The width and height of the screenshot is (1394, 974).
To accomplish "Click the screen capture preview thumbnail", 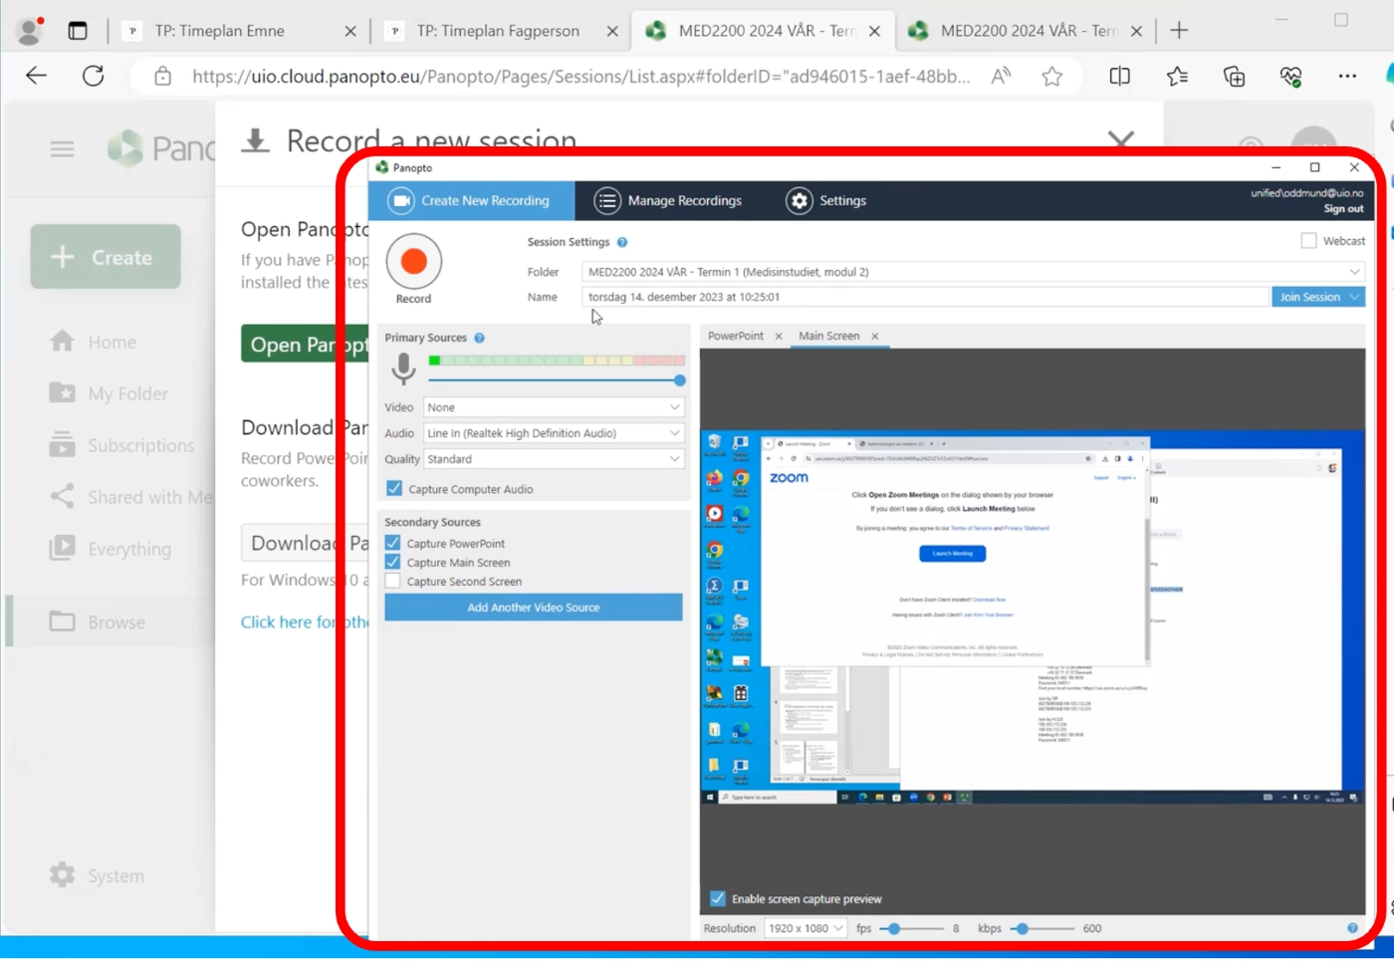I will 1033,617.
